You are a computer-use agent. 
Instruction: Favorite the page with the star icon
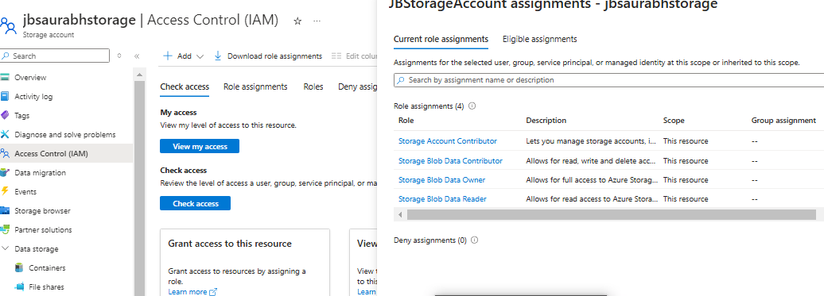click(x=297, y=21)
